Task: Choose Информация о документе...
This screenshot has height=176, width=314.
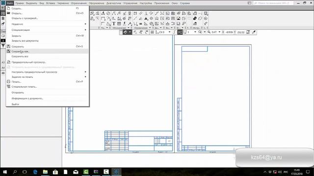Action: tap(47, 98)
